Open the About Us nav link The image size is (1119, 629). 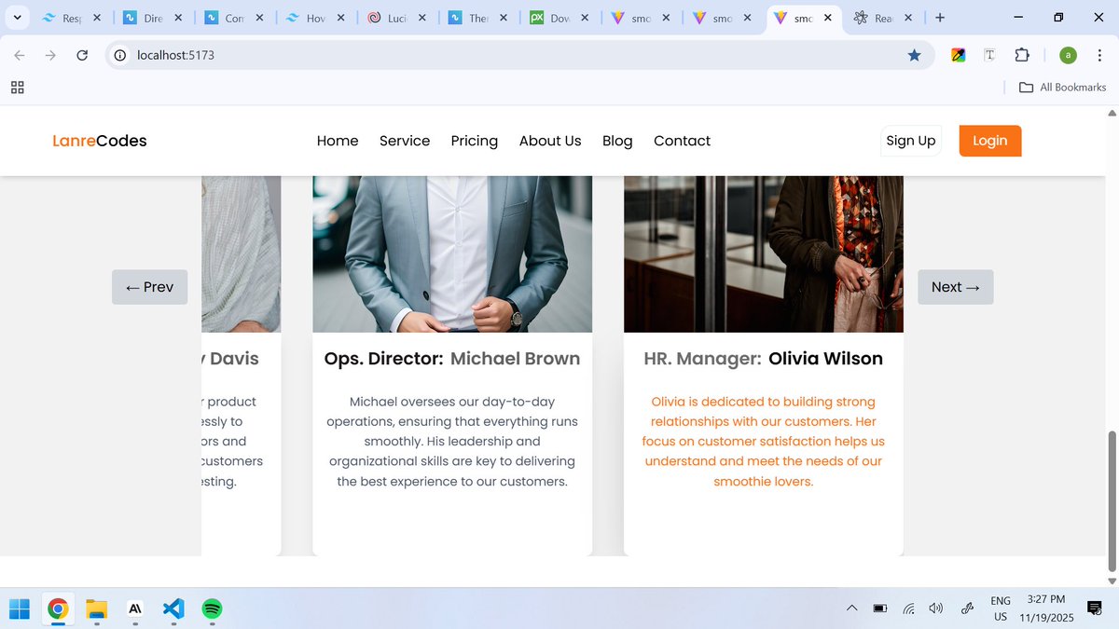point(550,141)
